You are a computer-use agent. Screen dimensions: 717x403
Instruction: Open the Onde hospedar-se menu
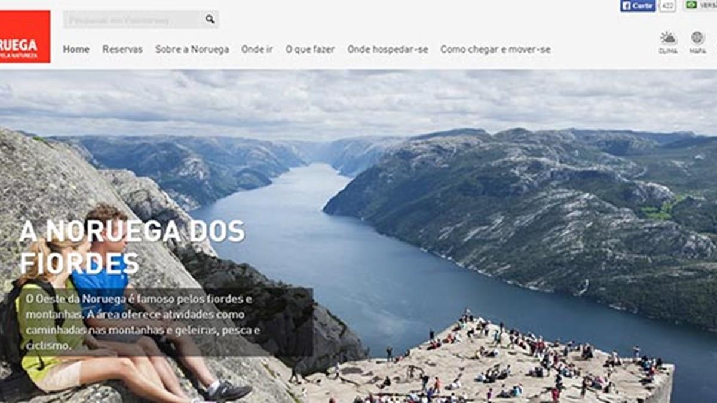coord(388,50)
